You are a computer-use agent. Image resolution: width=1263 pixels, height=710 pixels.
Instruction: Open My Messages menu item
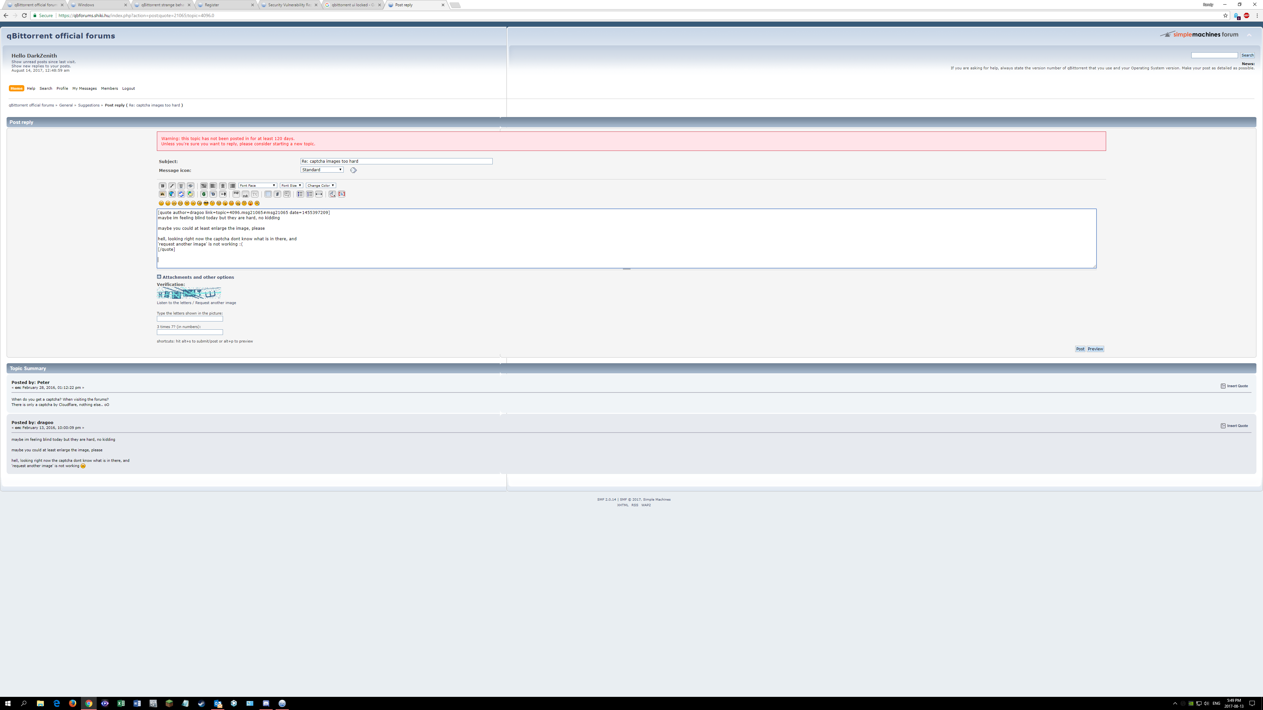(84, 89)
